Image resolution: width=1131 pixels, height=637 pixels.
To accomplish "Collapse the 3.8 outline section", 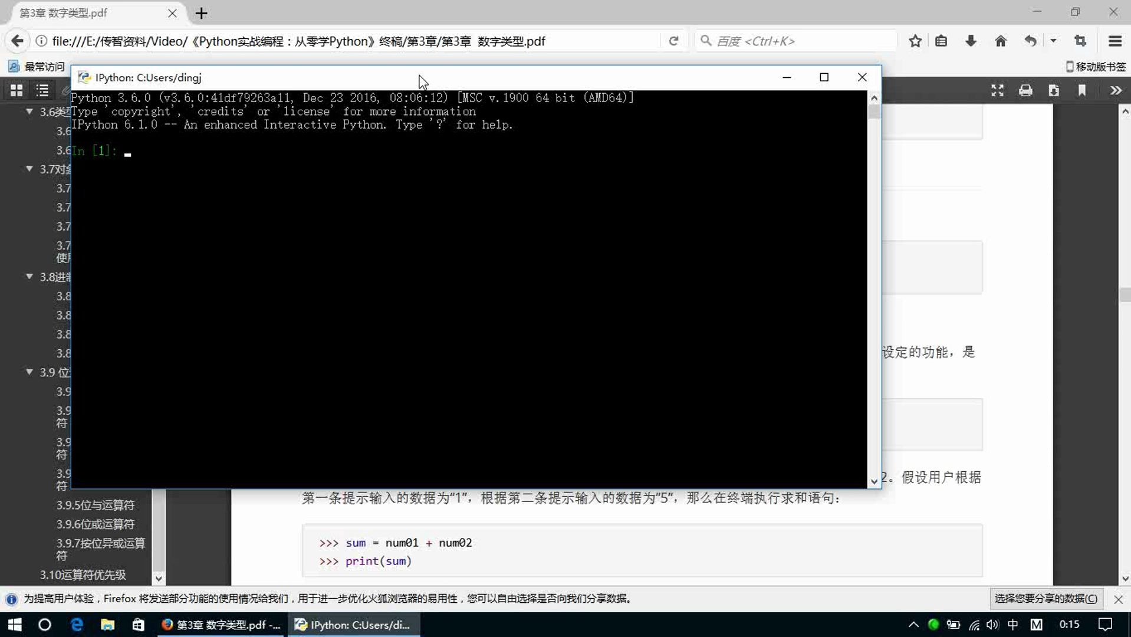I will tap(29, 277).
